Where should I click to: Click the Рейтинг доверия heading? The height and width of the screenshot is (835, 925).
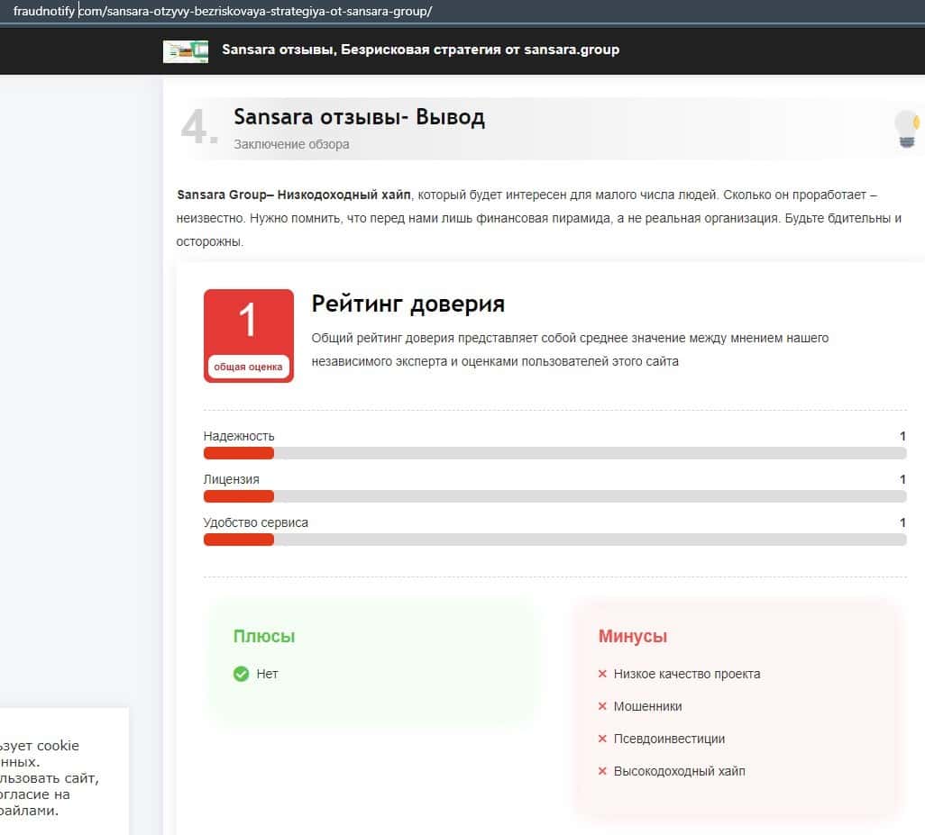pos(408,304)
